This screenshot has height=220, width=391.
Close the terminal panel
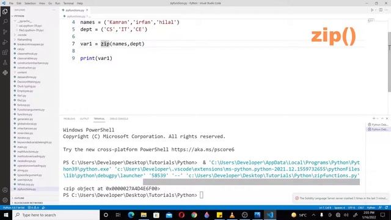tap(387, 119)
